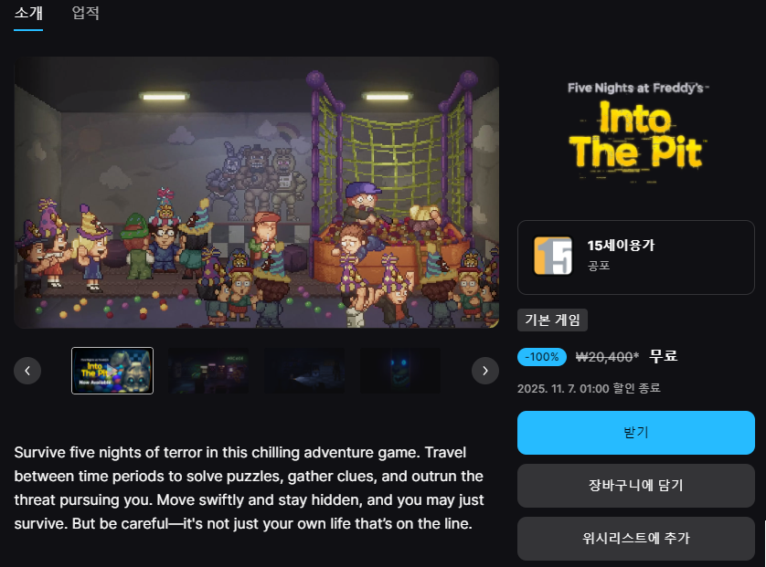The height and width of the screenshot is (567, 766).
Task: Click the Into The Pit game logo
Action: tap(636, 132)
